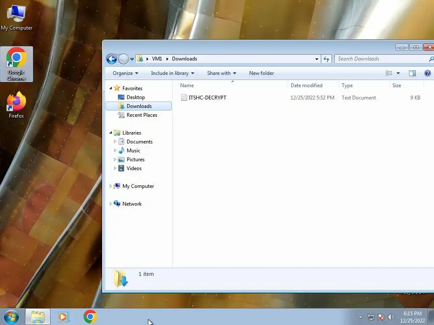Open the Music library
This screenshot has height=325, width=434.
[134, 151]
